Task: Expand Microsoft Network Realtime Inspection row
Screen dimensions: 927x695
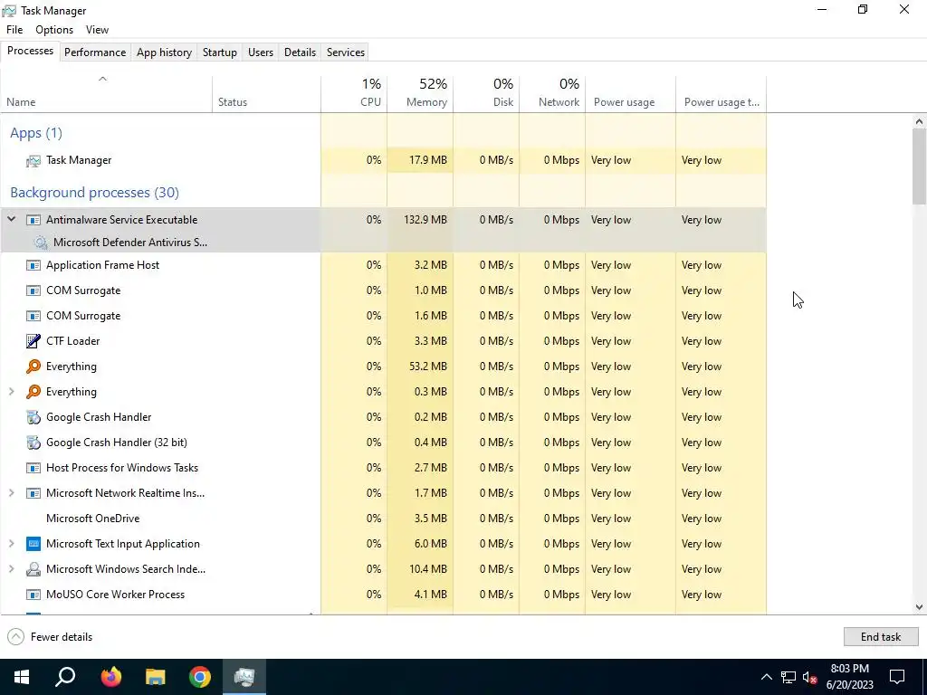Action: click(x=11, y=493)
